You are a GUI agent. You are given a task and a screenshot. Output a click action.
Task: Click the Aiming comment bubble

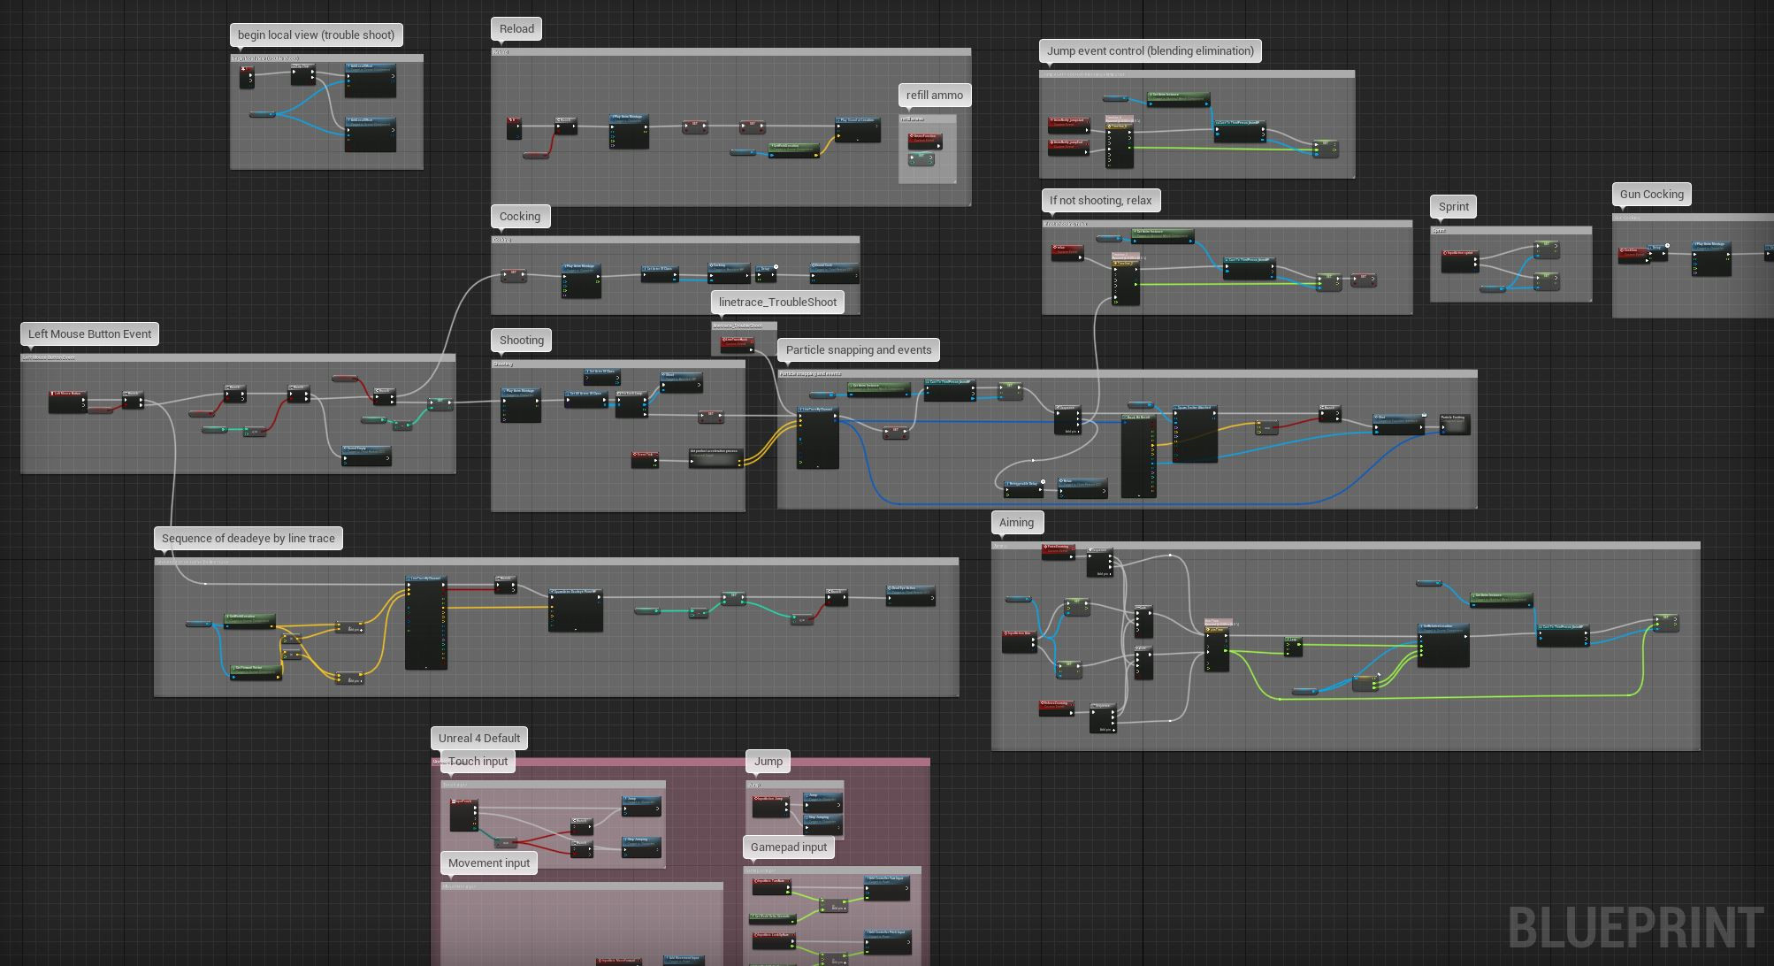[1016, 522]
